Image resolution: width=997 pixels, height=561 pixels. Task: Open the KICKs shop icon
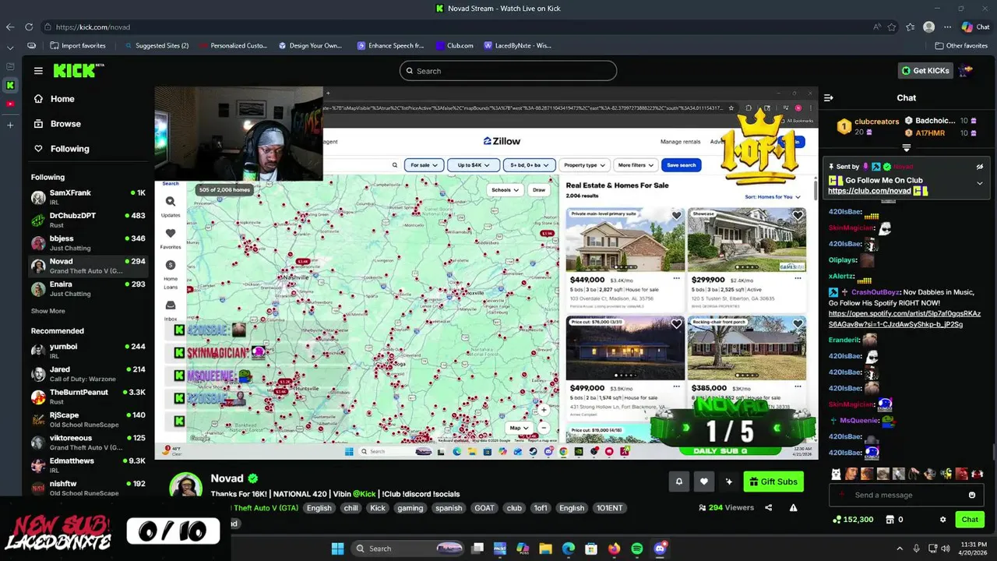[890, 520]
